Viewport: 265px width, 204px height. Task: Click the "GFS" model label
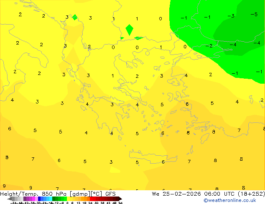tap(110, 194)
